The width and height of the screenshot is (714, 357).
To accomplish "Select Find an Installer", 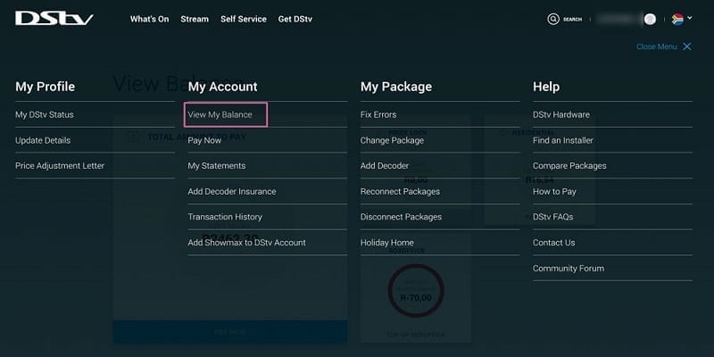I will 563,140.
